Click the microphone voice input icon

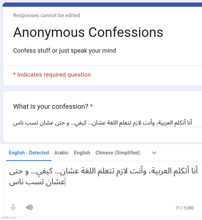click(x=13, y=208)
